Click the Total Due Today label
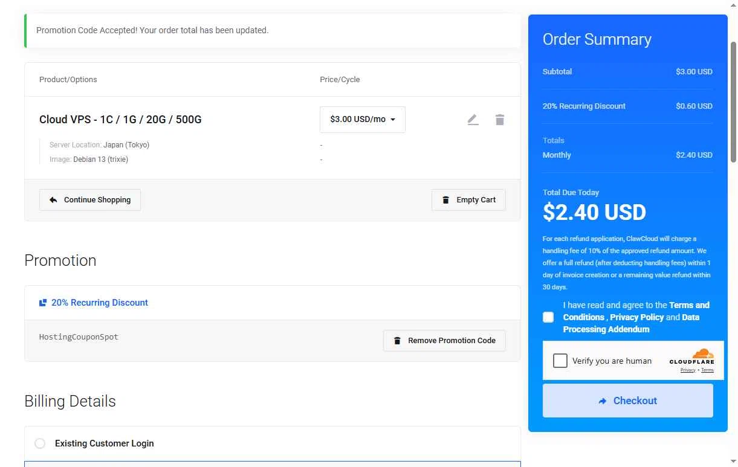The image size is (738, 467). [x=571, y=192]
